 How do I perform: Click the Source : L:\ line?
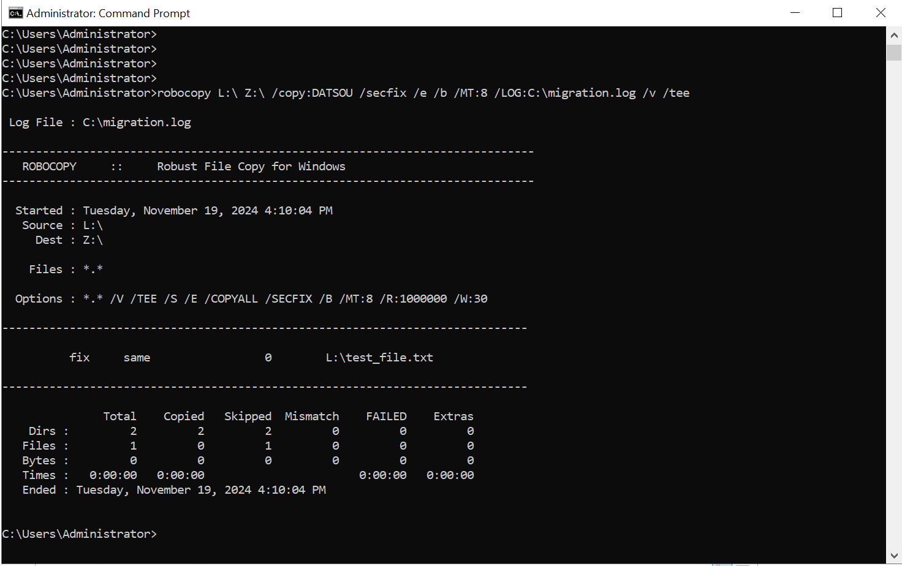click(x=61, y=225)
